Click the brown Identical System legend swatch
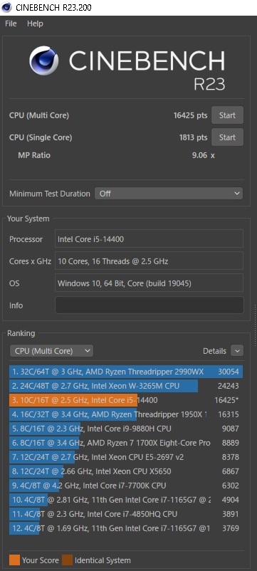 68,560
